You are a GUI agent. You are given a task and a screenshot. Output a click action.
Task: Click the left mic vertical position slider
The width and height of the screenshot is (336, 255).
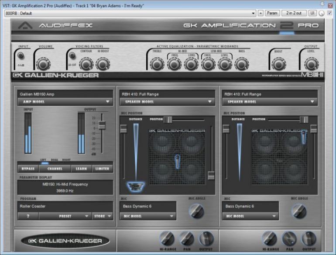(211, 176)
